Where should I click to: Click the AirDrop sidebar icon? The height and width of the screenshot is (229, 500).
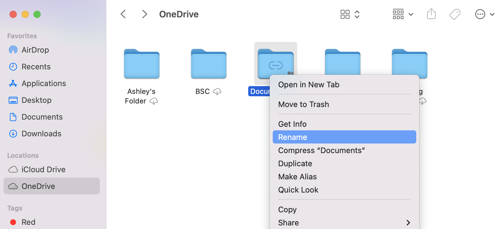tap(13, 50)
